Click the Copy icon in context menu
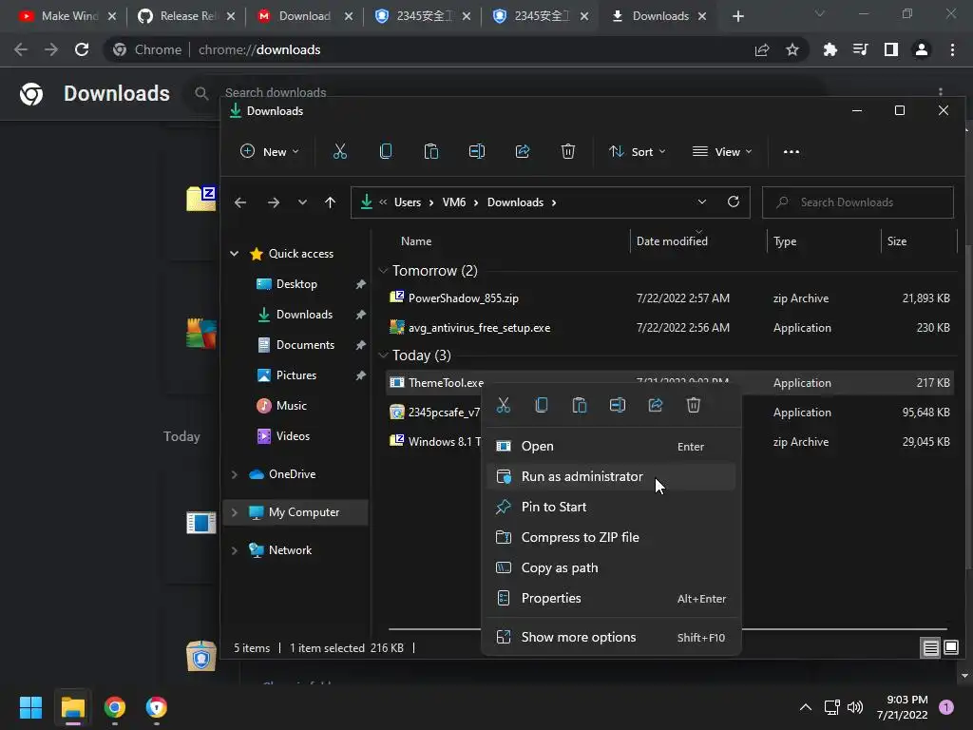Image resolution: width=973 pixels, height=730 pixels. (x=541, y=405)
